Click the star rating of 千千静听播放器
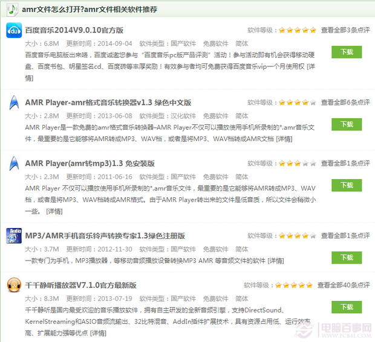This screenshot has width=375, height=342. coord(294,285)
